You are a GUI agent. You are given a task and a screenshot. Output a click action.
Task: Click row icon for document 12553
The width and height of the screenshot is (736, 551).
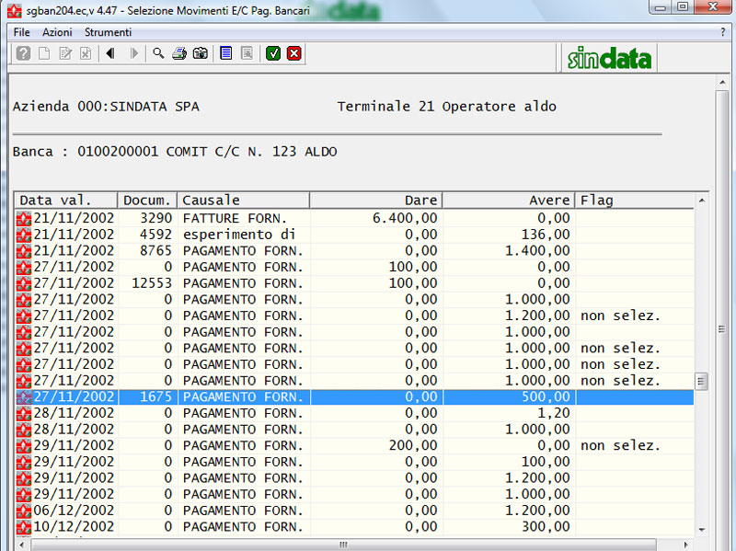[x=24, y=283]
